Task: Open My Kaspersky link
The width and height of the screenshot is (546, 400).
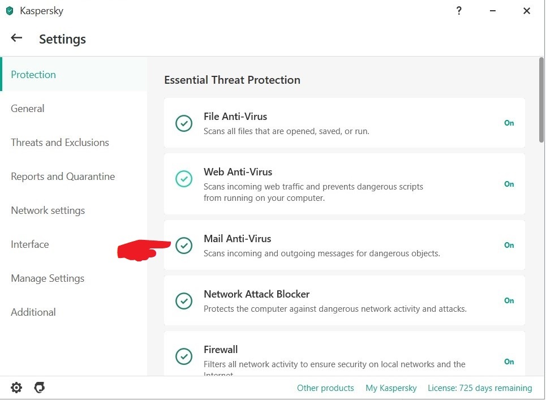Action: [391, 388]
